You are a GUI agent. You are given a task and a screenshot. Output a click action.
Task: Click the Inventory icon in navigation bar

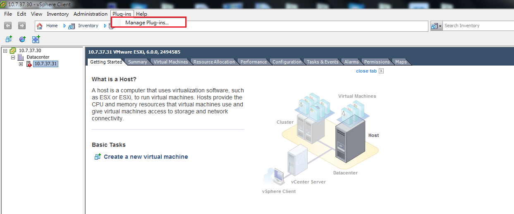(x=72, y=26)
